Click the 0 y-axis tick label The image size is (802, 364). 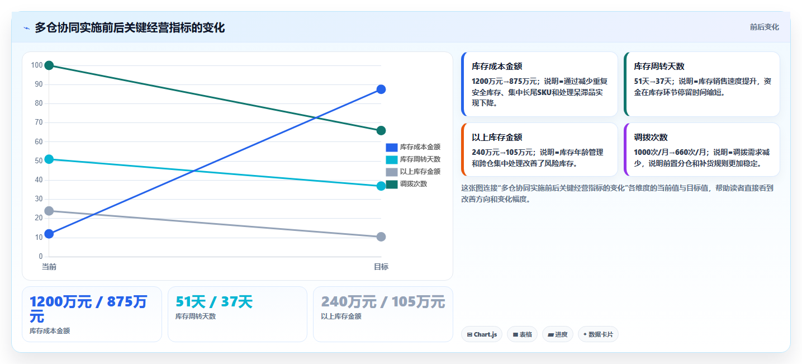click(41, 257)
